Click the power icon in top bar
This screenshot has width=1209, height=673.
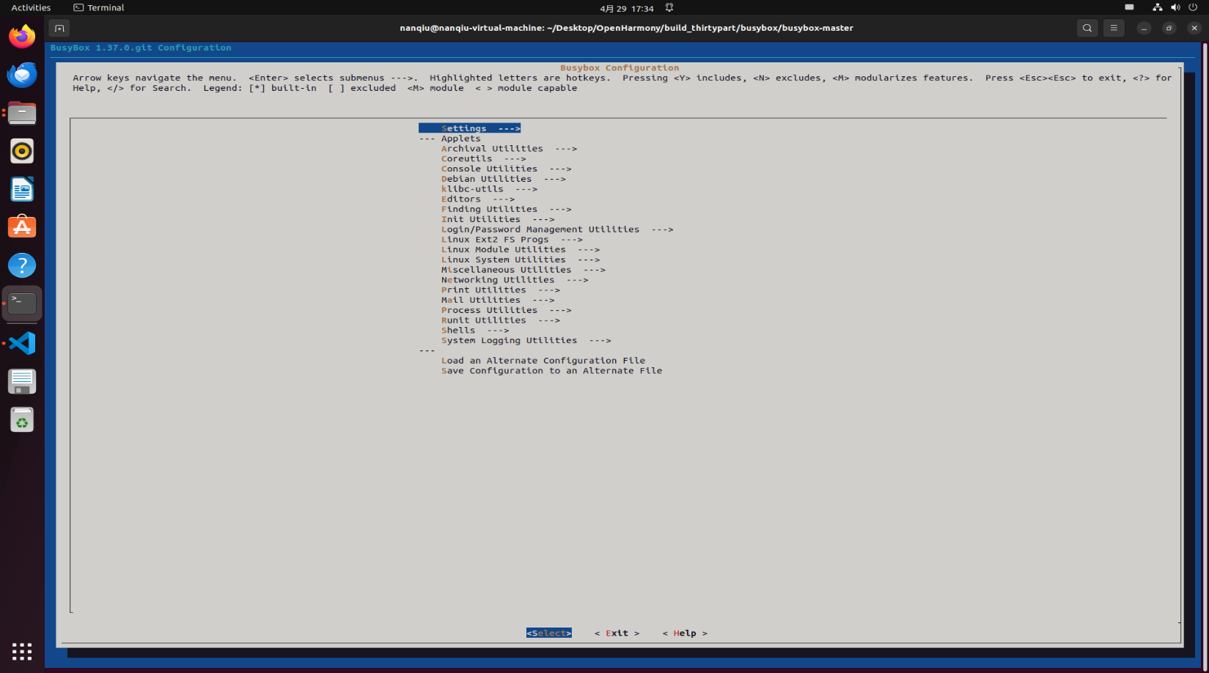(x=1193, y=7)
